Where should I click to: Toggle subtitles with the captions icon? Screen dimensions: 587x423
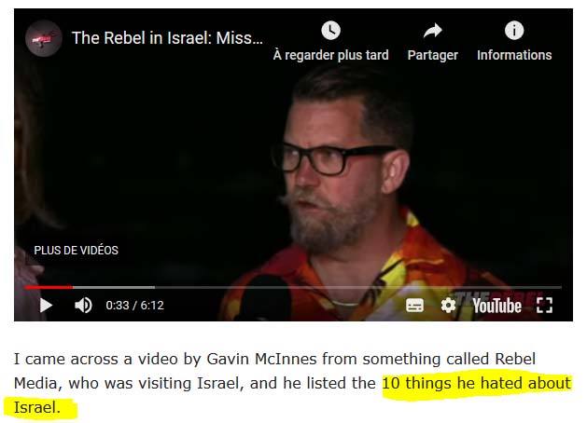(x=414, y=306)
